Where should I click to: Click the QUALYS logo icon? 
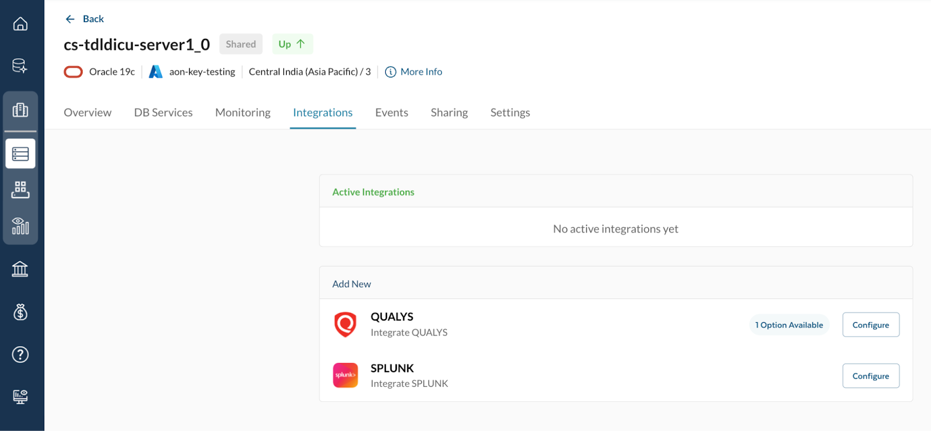tap(345, 325)
